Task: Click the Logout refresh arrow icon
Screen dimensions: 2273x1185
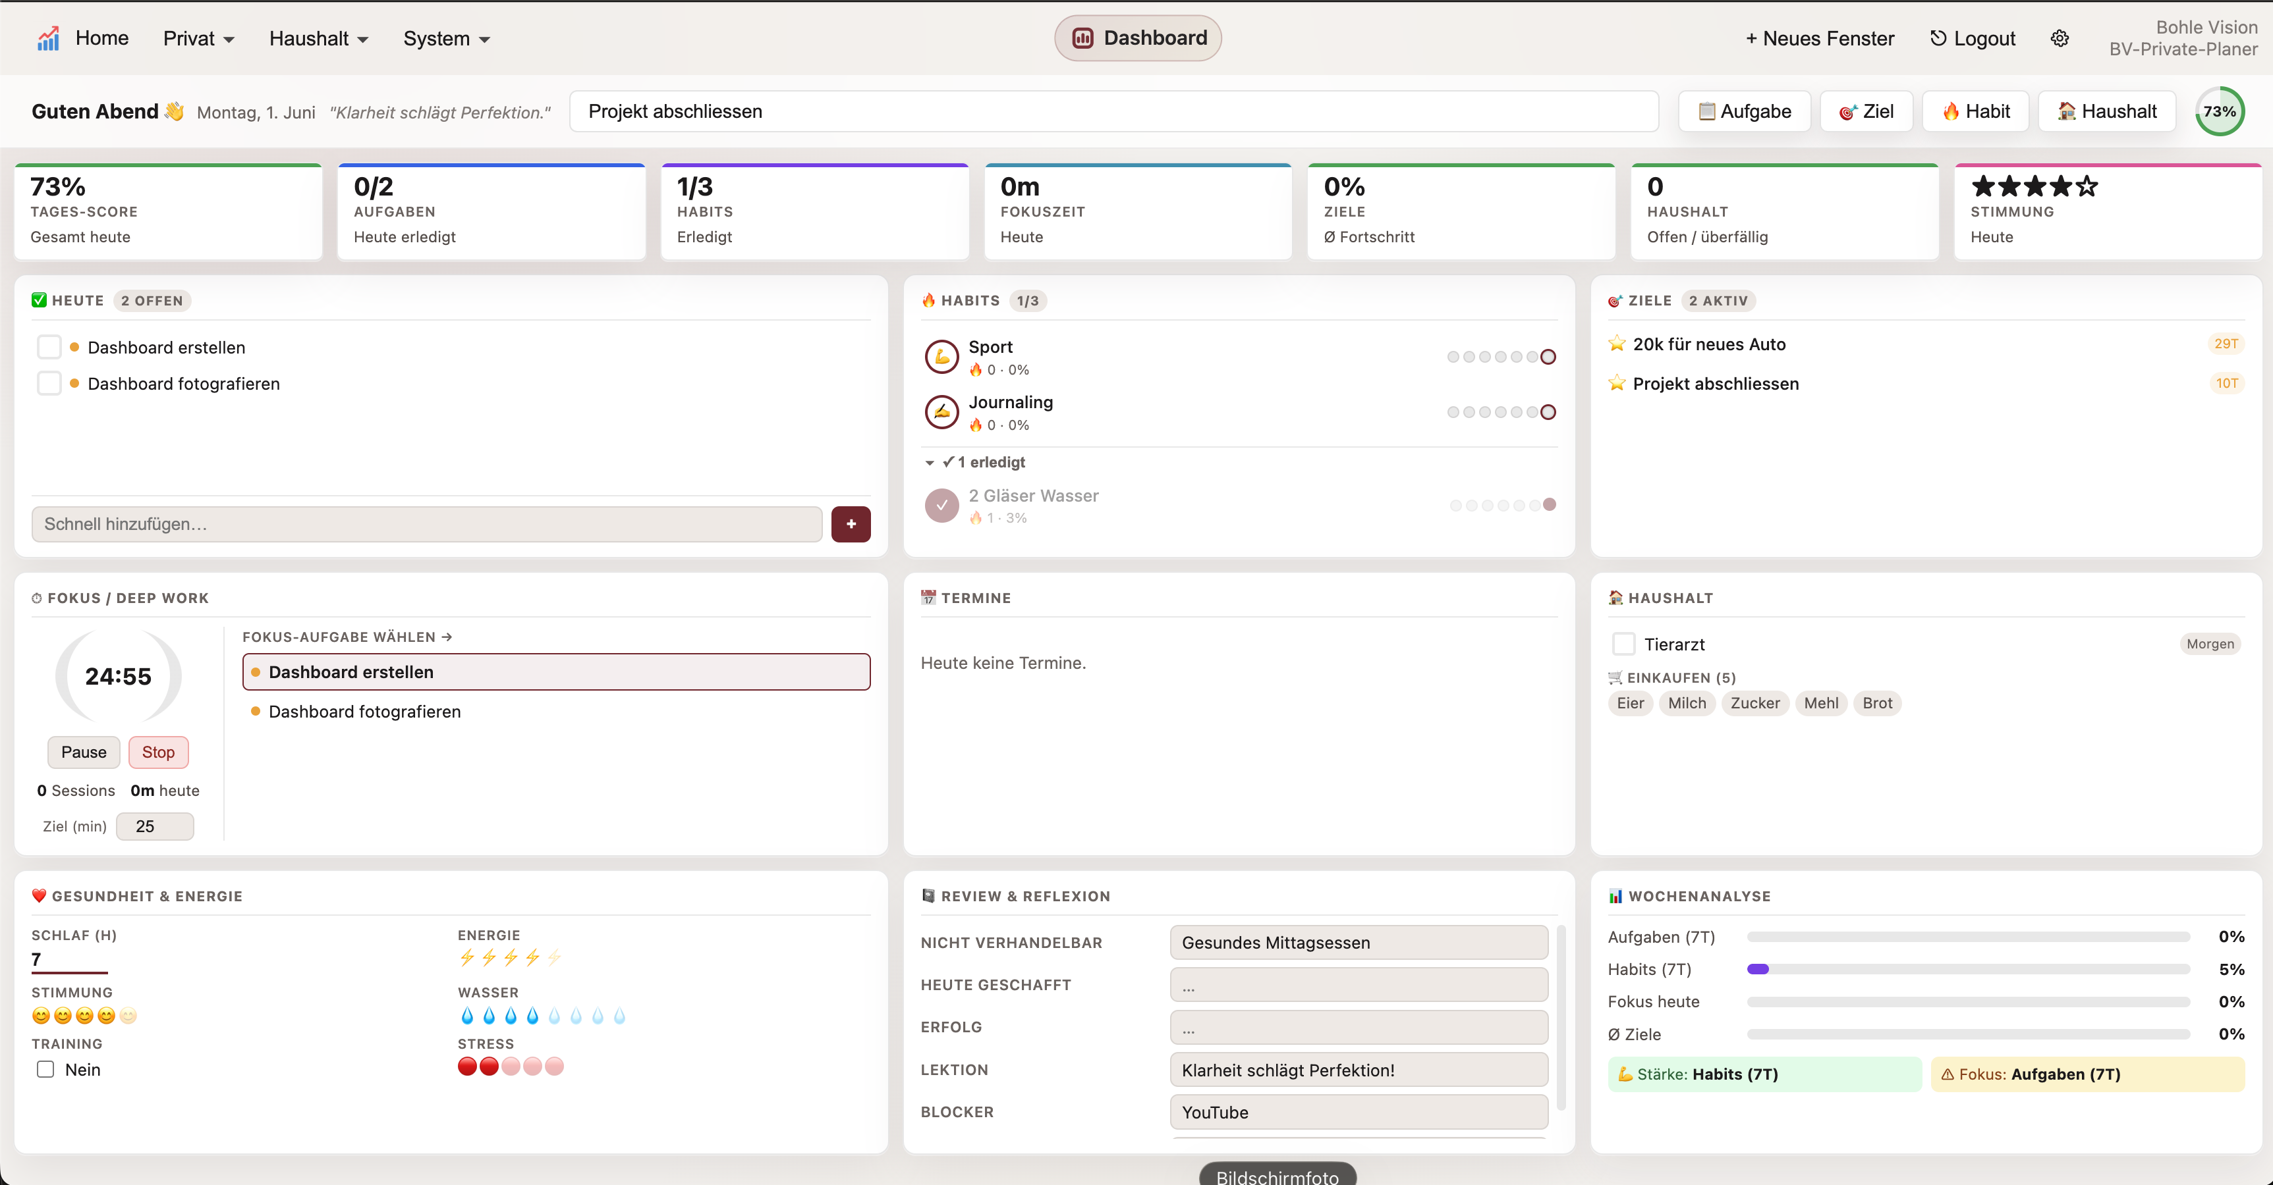Action: click(x=1938, y=38)
